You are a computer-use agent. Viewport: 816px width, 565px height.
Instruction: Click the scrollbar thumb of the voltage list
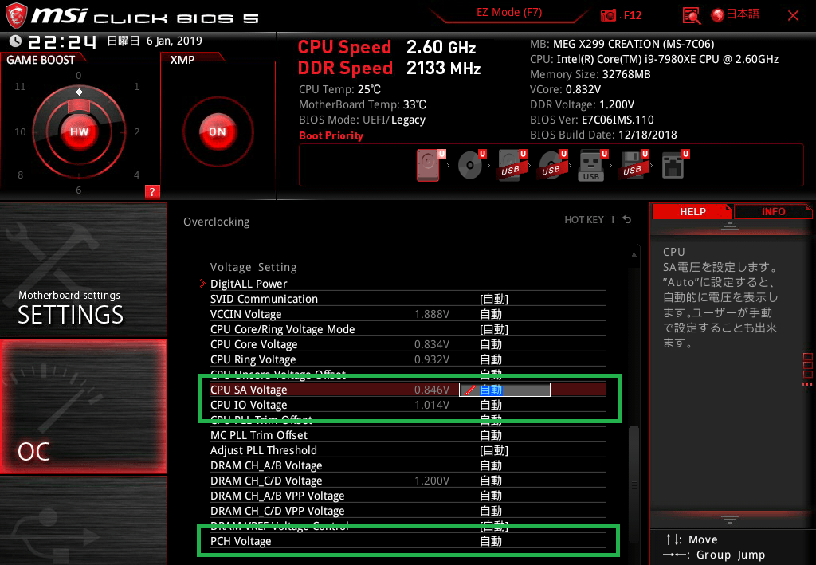click(x=634, y=484)
